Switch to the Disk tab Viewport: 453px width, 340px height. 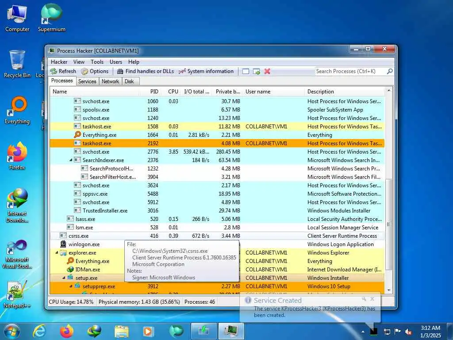(130, 81)
